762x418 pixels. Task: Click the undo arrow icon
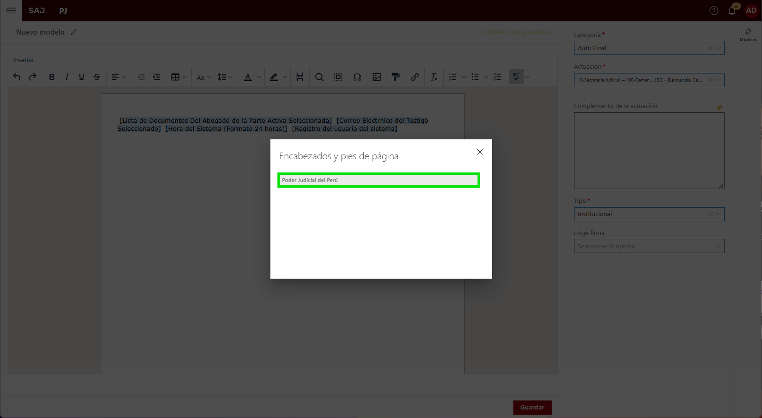17,77
